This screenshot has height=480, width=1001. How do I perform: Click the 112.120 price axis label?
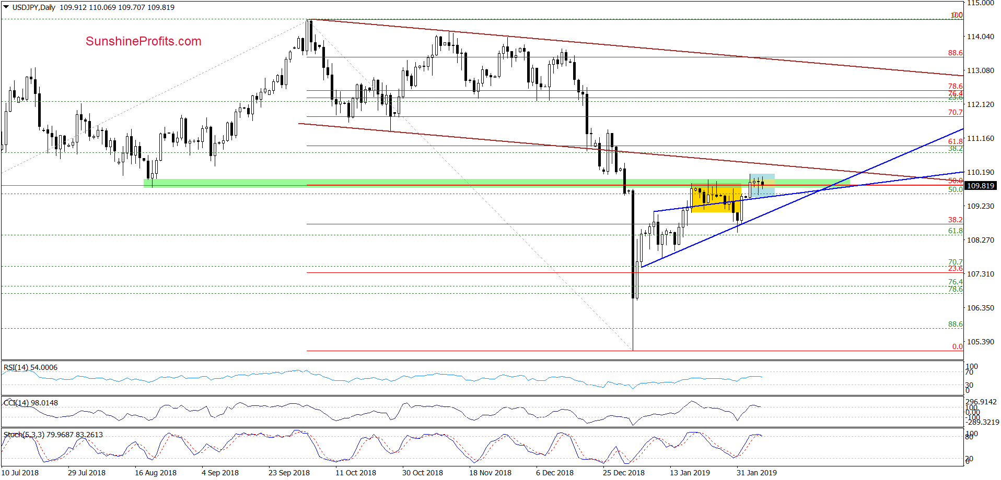tap(980, 104)
